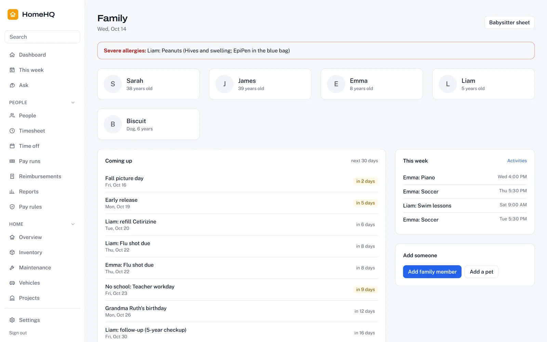Click 'next 30 days' label
Screen dimensions: 547x342
coord(364,161)
